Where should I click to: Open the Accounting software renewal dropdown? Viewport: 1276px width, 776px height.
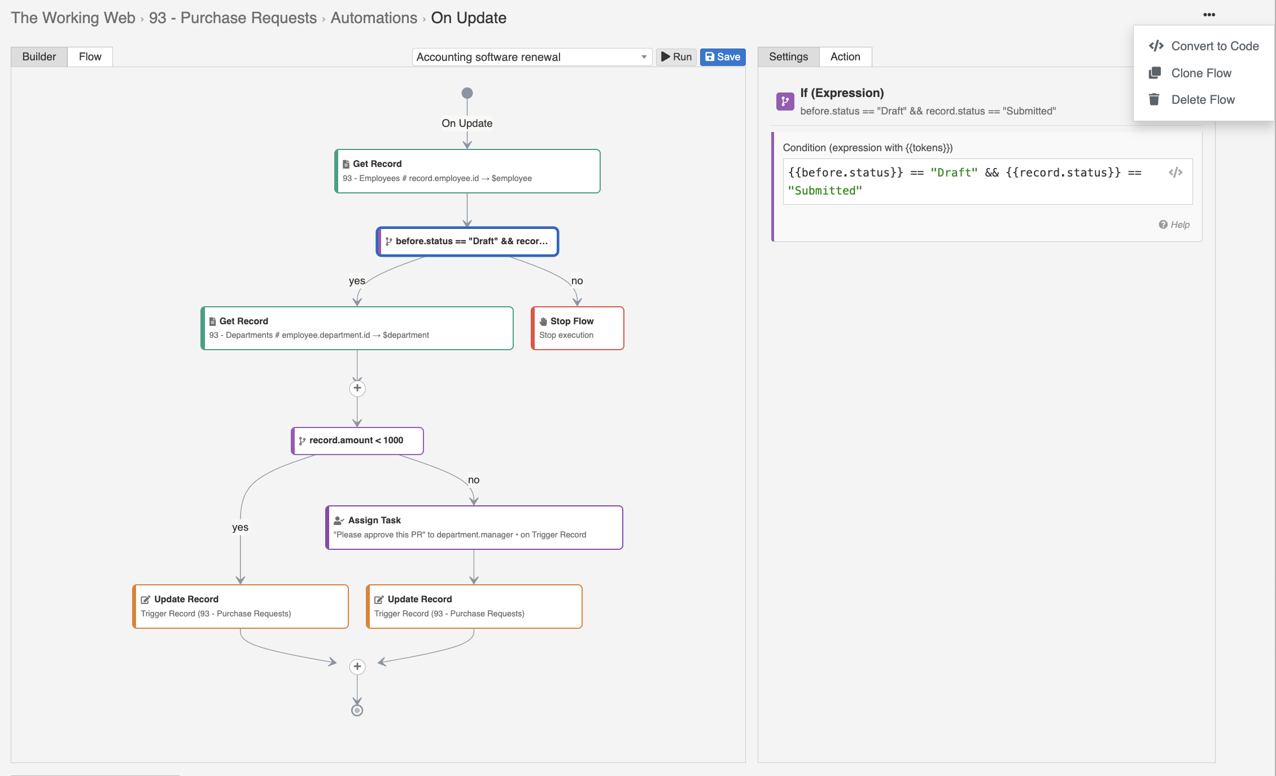[x=532, y=57]
